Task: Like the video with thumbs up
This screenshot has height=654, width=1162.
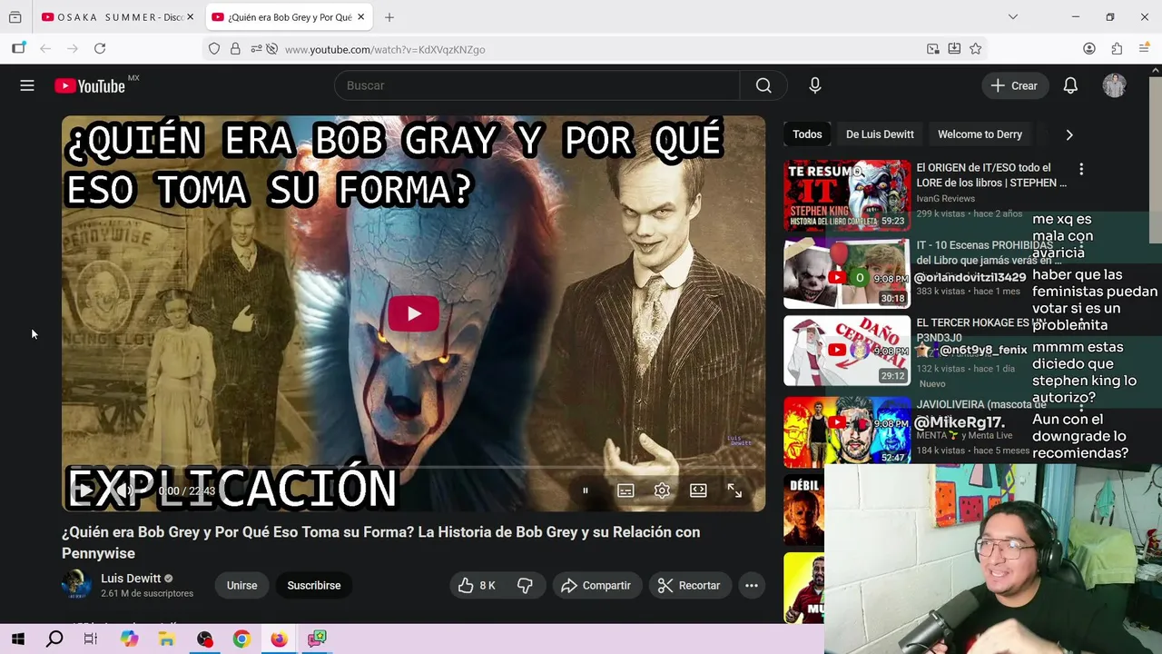Action: [477, 586]
